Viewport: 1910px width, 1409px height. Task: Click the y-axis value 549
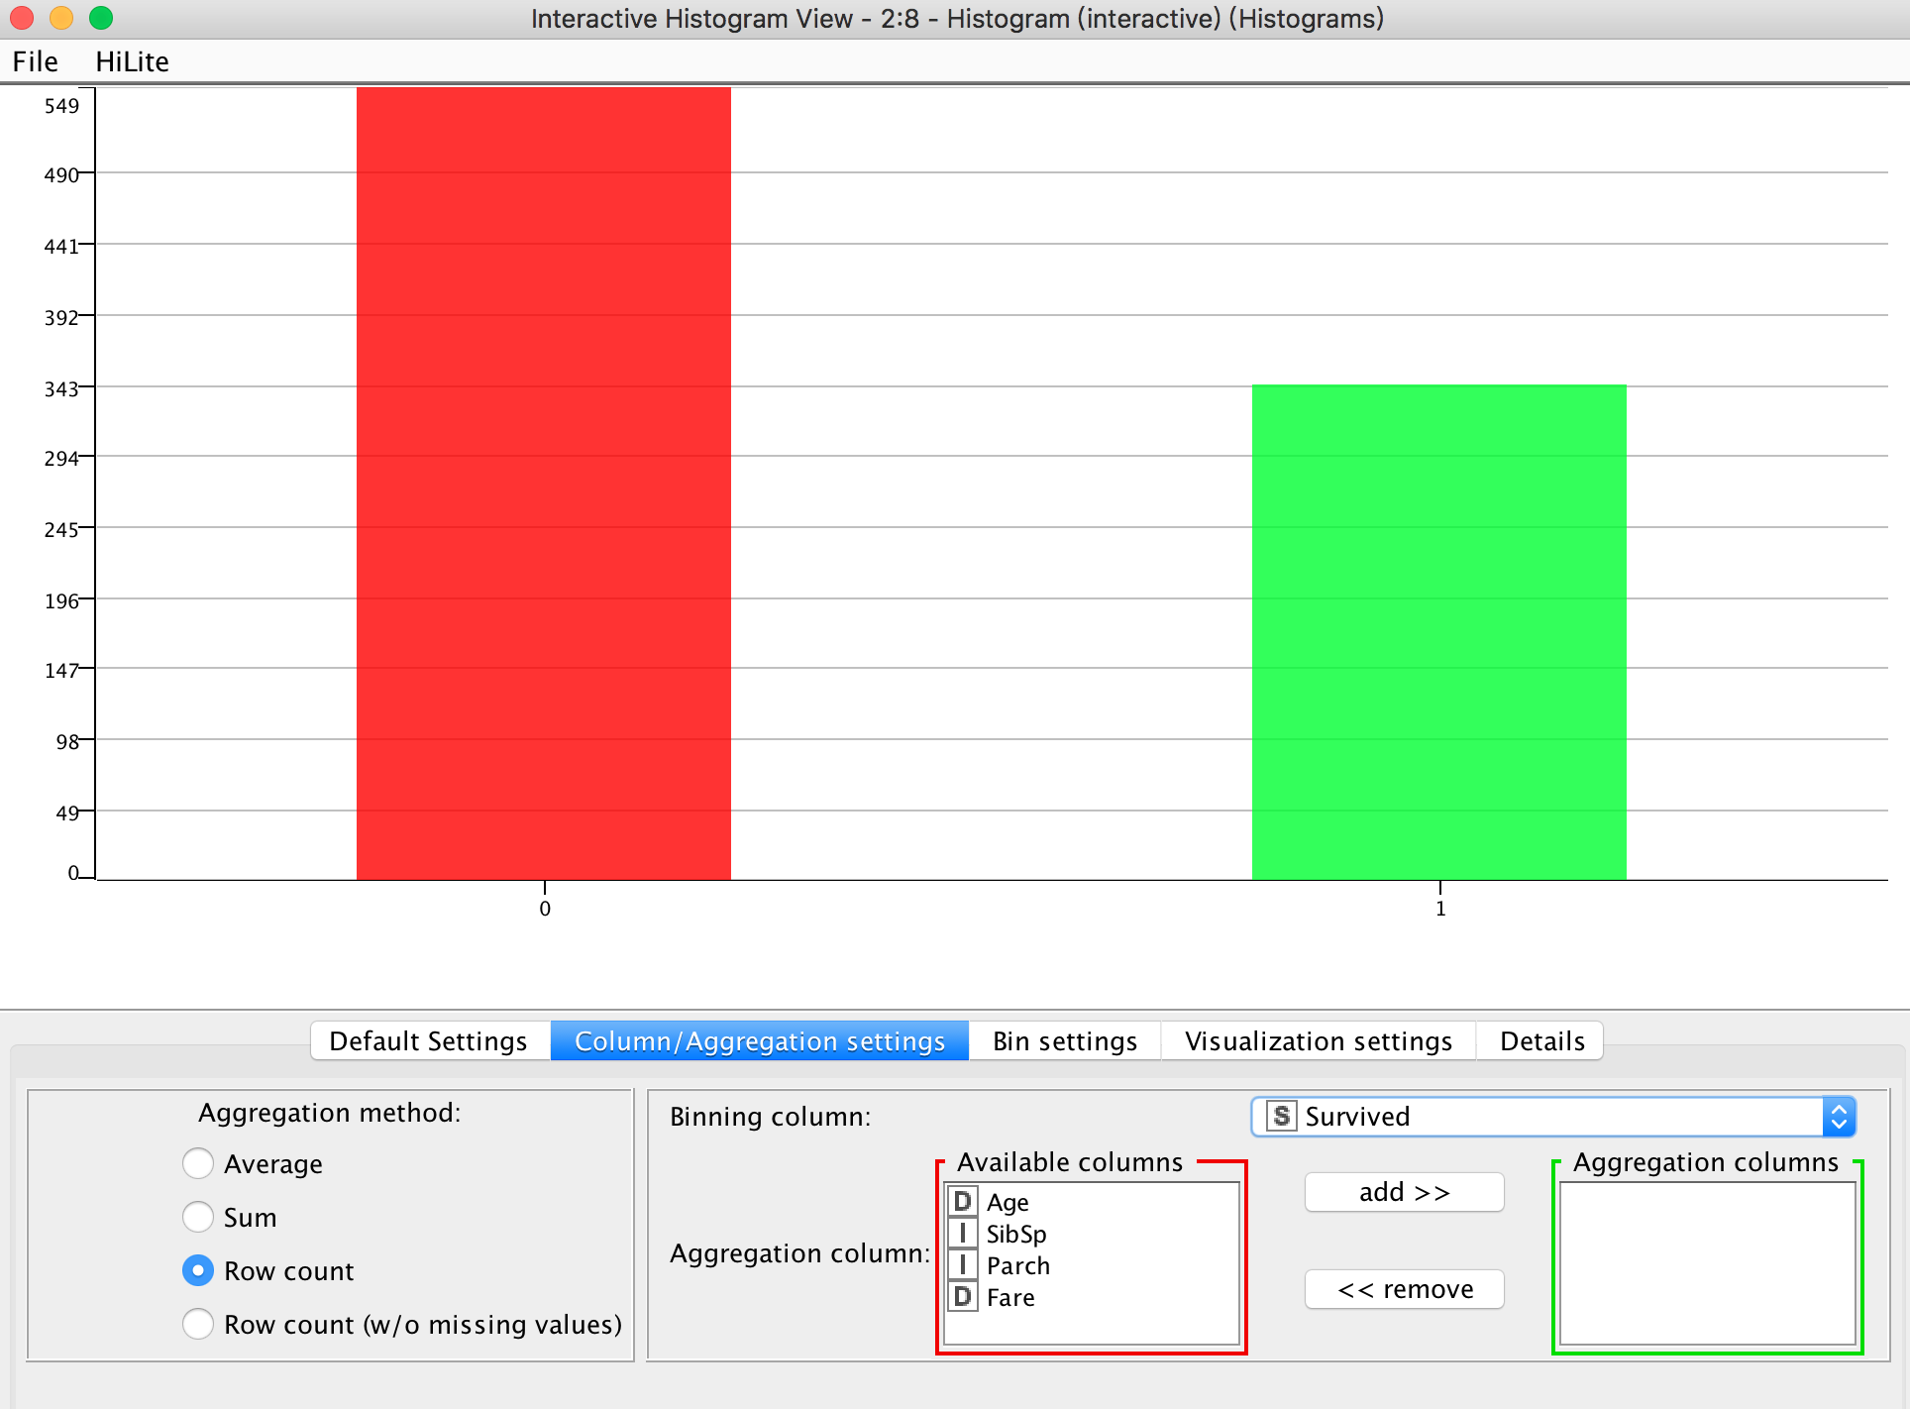pyautogui.click(x=61, y=106)
